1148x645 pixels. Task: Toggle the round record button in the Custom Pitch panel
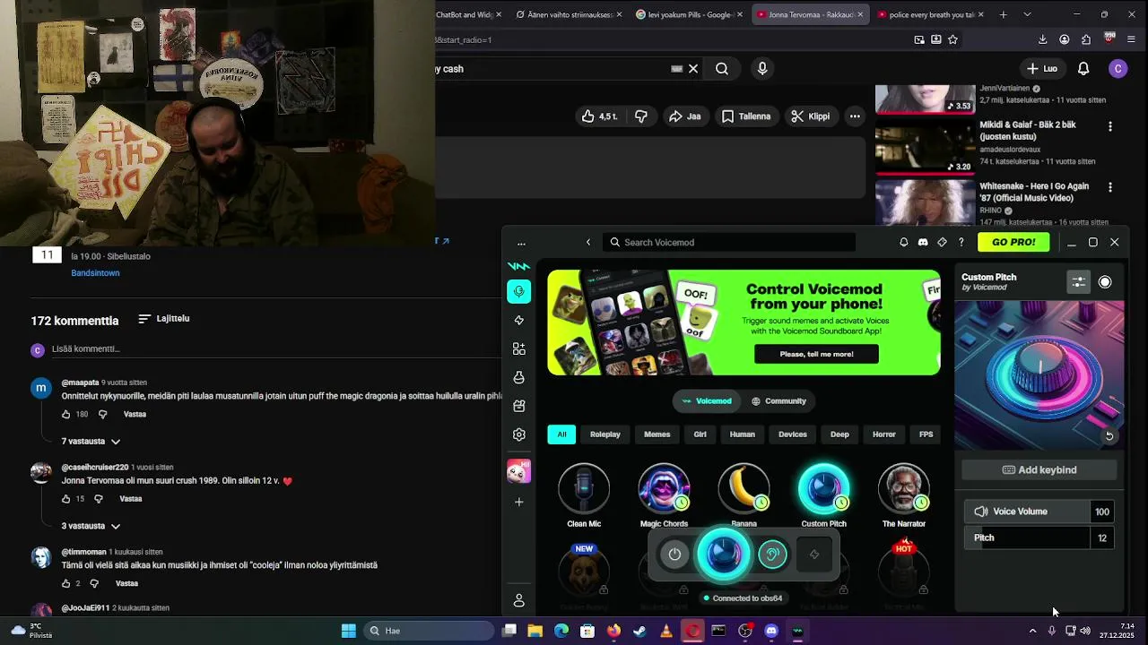(x=1105, y=281)
